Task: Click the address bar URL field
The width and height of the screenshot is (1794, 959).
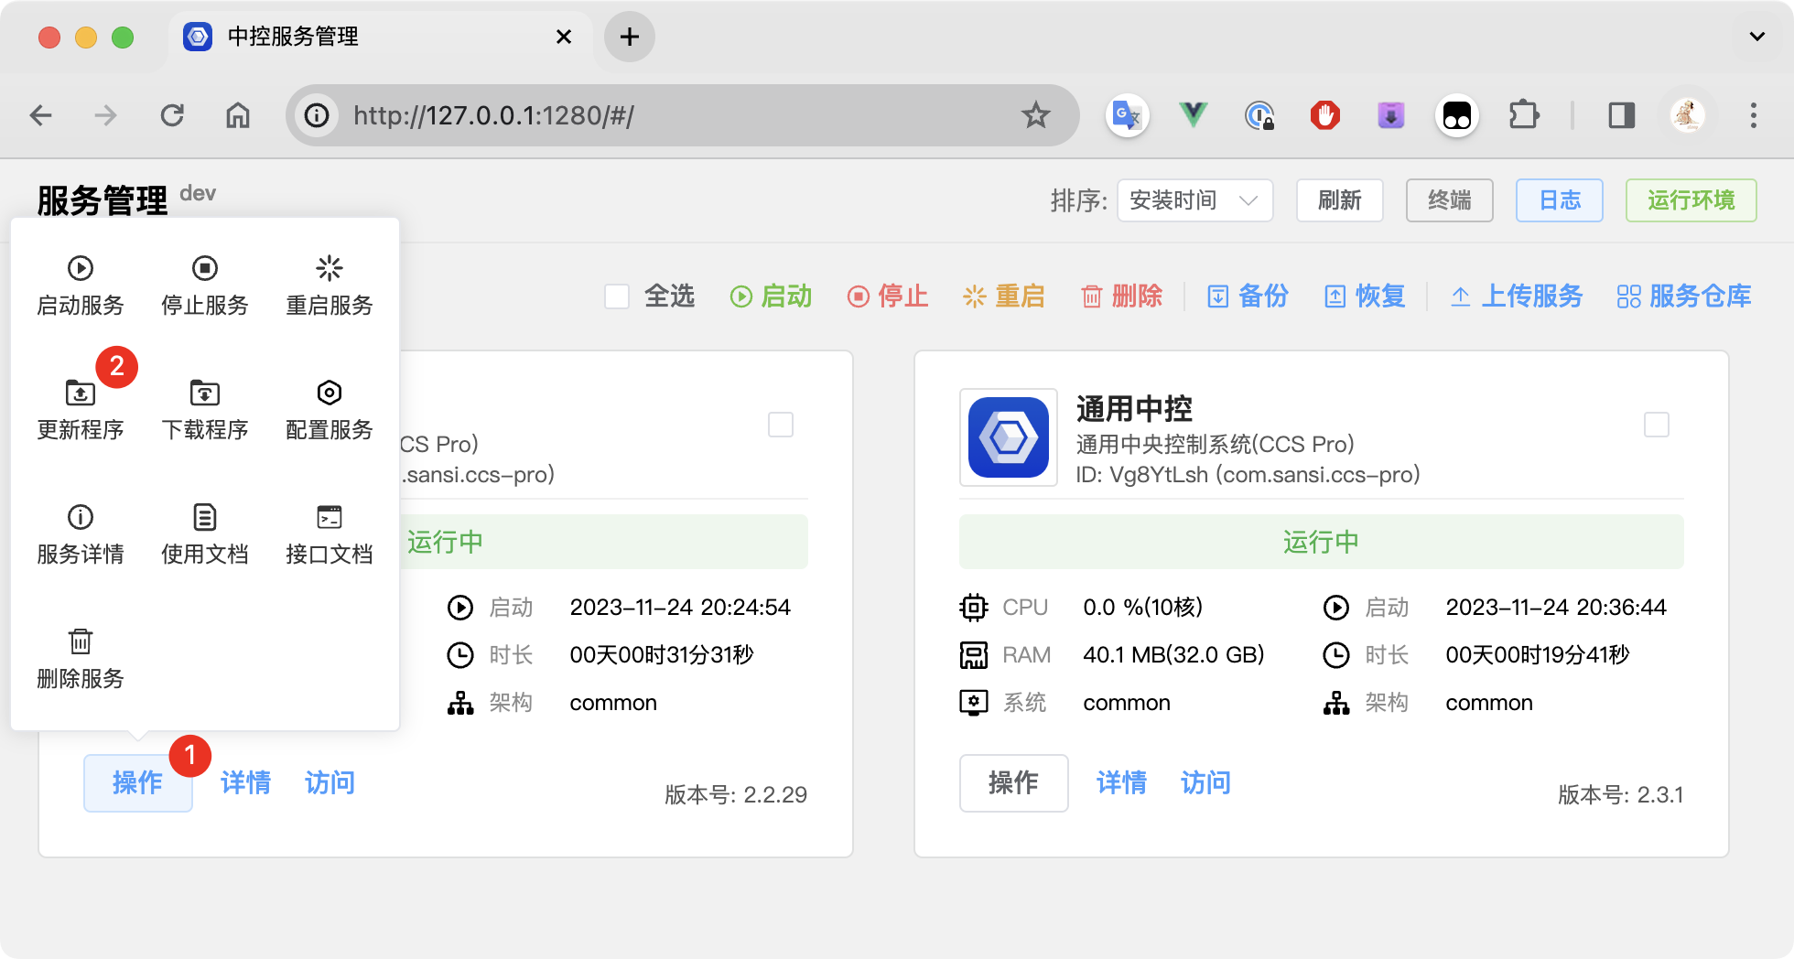Action: click(682, 115)
